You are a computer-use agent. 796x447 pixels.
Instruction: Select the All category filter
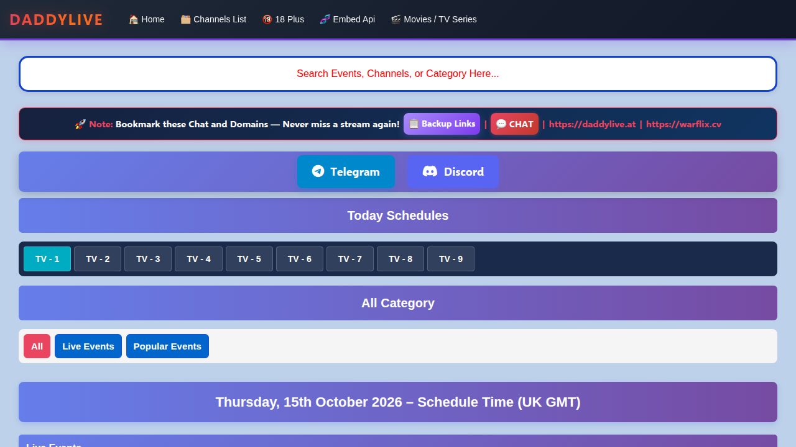(x=37, y=346)
